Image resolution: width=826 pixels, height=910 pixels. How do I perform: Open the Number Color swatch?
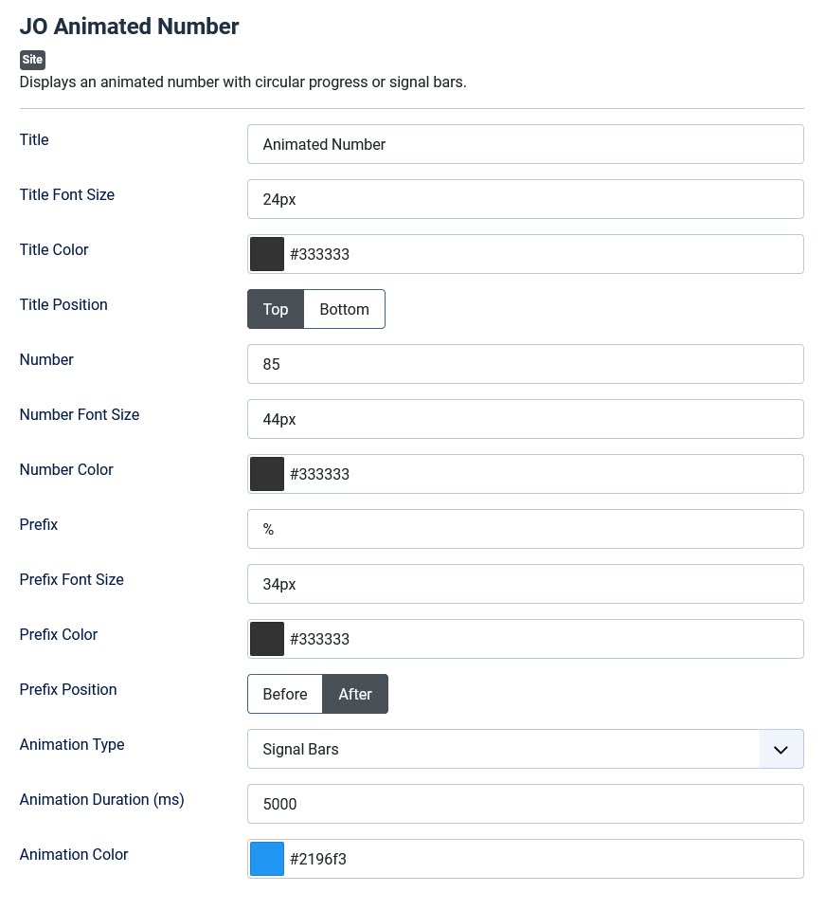[x=267, y=474]
